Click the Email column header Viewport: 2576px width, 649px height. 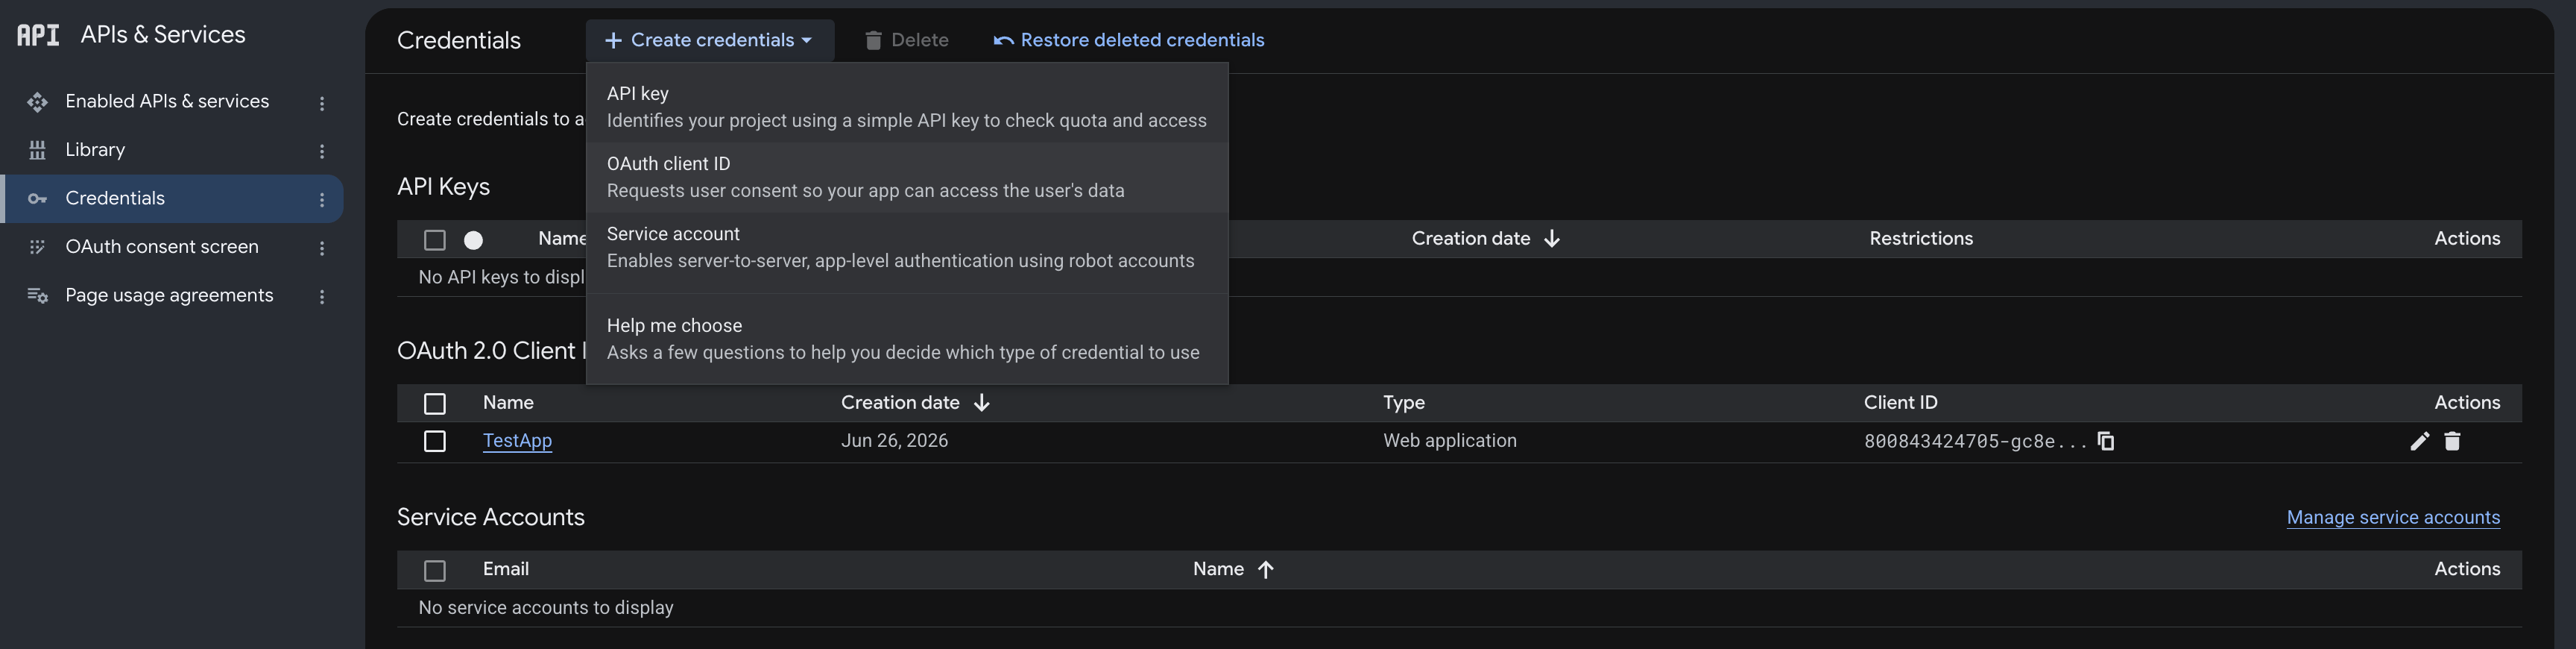click(x=506, y=569)
